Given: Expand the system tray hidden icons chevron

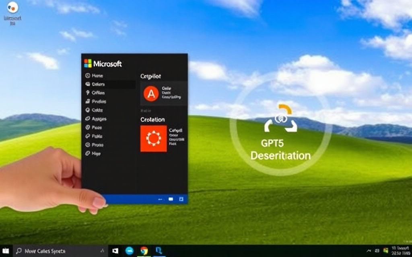Looking at the screenshot, I should 369,251.
